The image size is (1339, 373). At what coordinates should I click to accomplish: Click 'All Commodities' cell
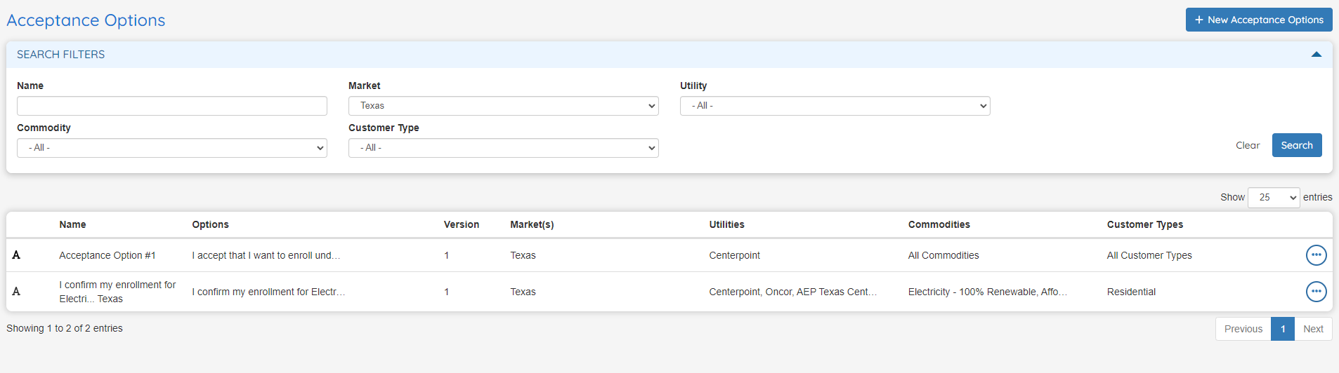pos(943,255)
